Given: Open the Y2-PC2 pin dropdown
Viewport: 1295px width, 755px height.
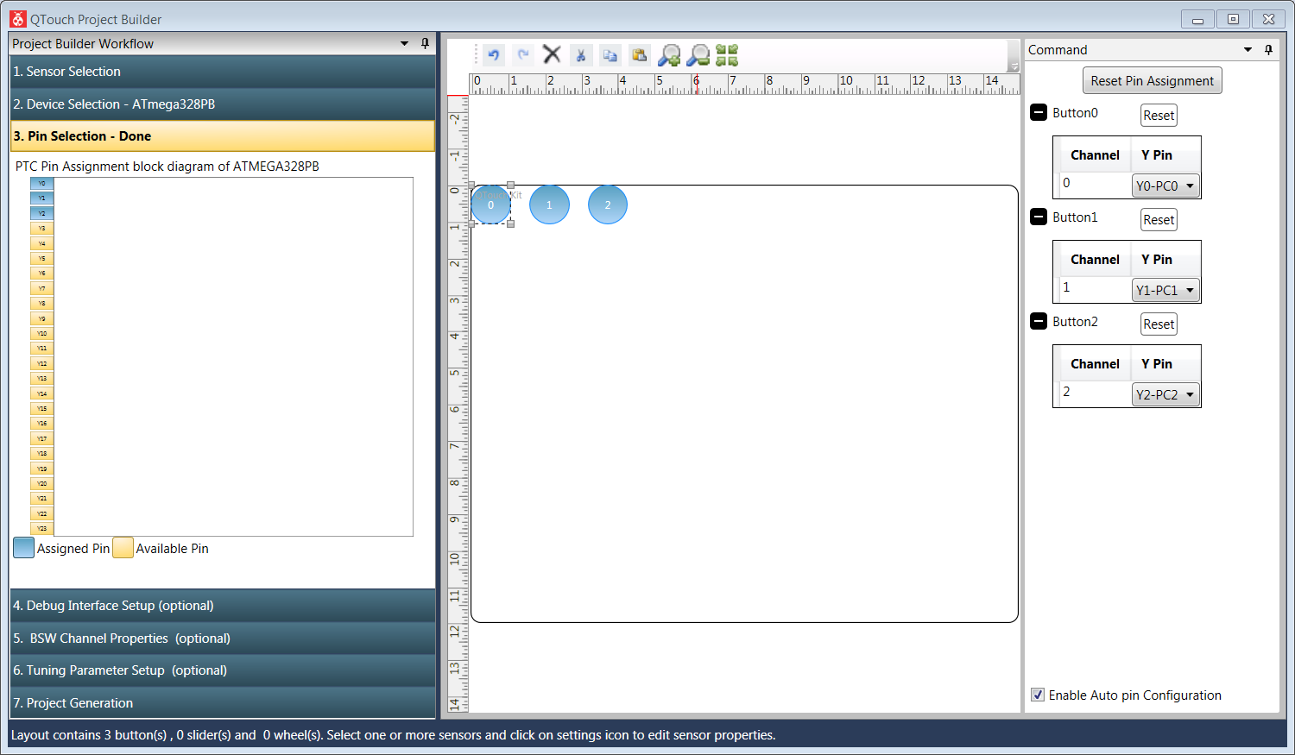Looking at the screenshot, I should click(1165, 394).
